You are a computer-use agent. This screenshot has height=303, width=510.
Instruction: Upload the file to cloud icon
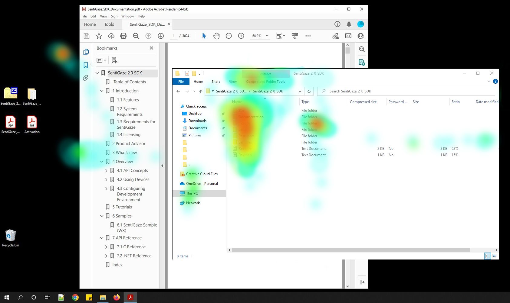pos(111,36)
